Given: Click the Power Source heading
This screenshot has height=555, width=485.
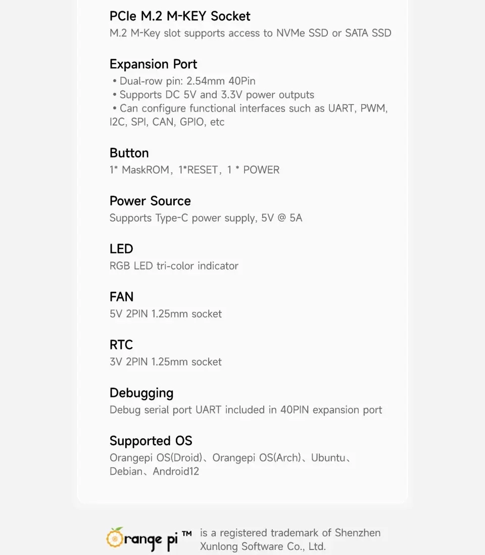Looking at the screenshot, I should pos(150,201).
